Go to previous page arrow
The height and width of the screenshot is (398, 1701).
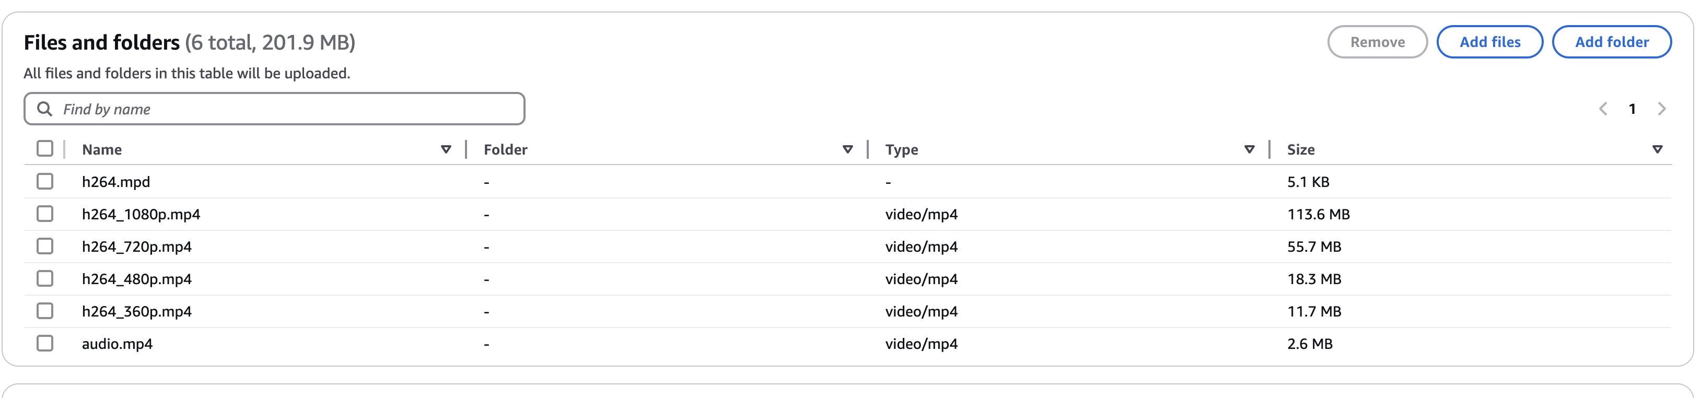click(1603, 109)
